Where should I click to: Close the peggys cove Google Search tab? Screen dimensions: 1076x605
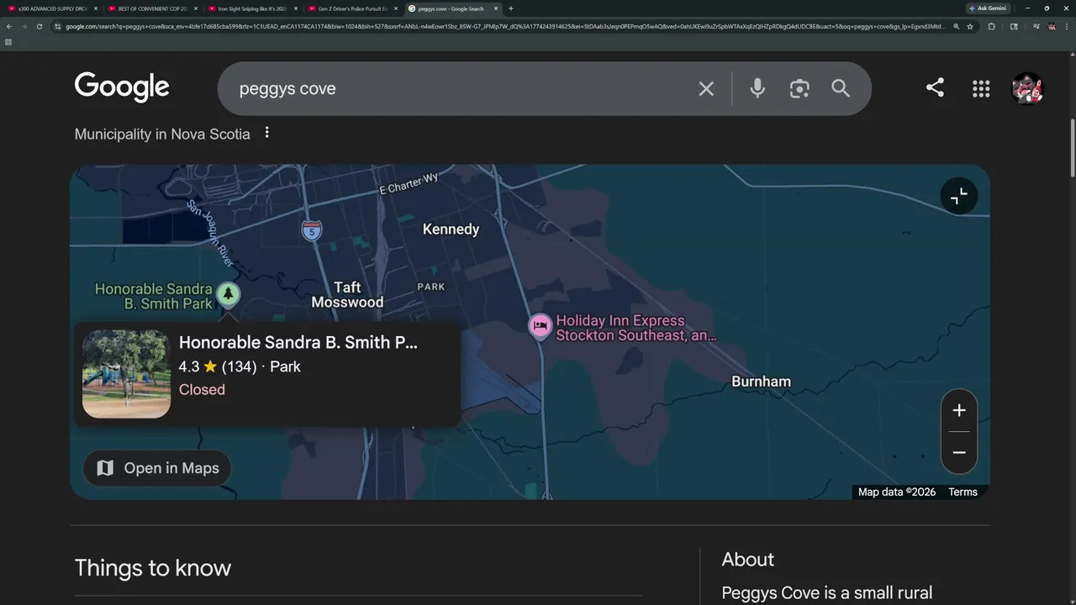click(495, 8)
